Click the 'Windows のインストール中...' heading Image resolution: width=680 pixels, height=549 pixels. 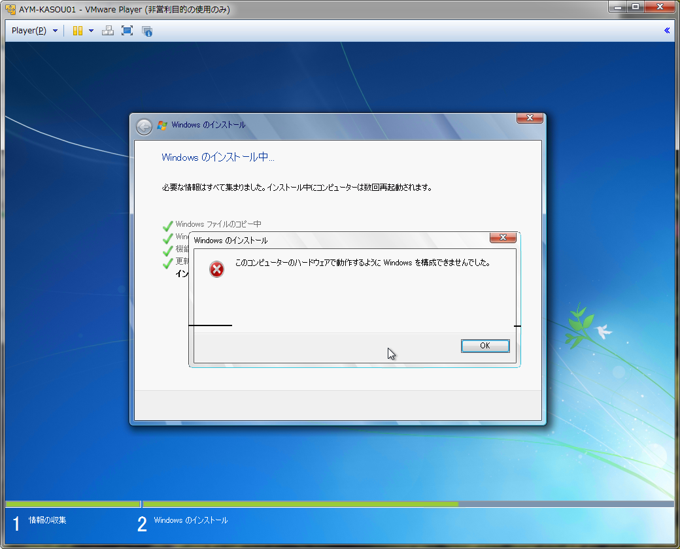pyautogui.click(x=218, y=157)
